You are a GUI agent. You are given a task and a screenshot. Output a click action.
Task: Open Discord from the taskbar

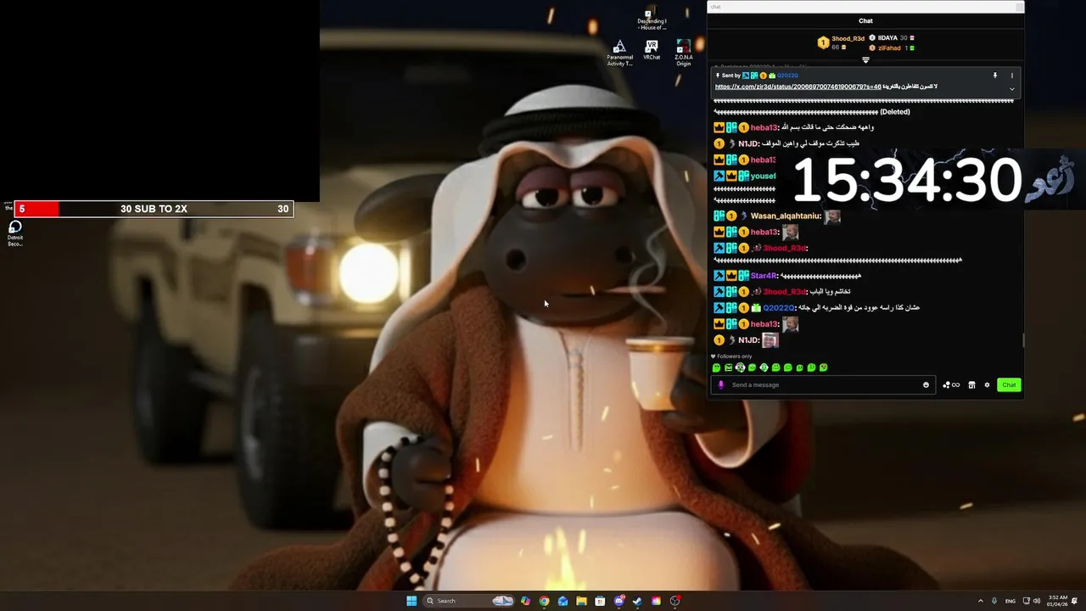pos(619,601)
